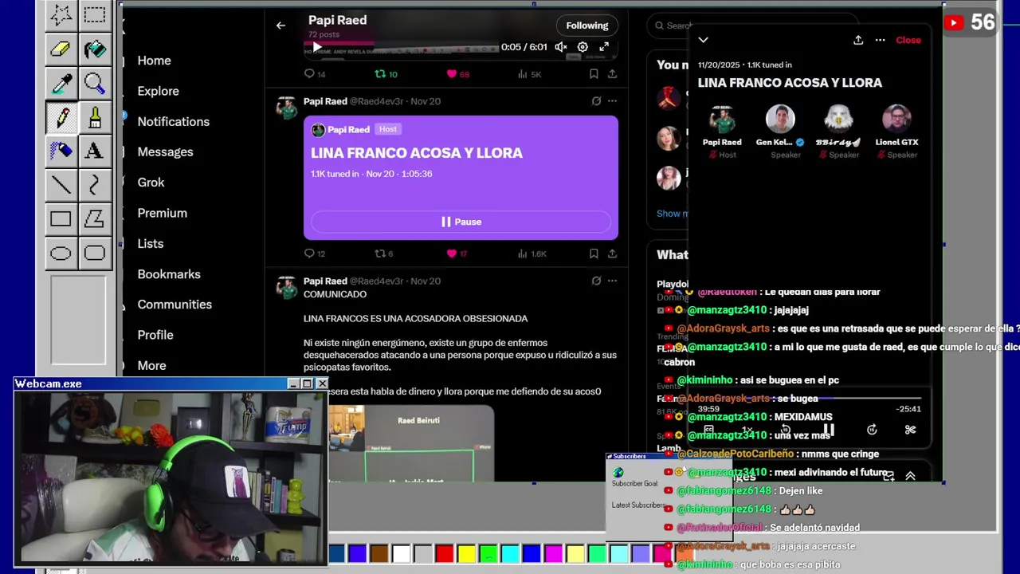Screen dimensions: 1020x574
Task: Select the Pick Color eyedropper tool
Action: click(61, 83)
